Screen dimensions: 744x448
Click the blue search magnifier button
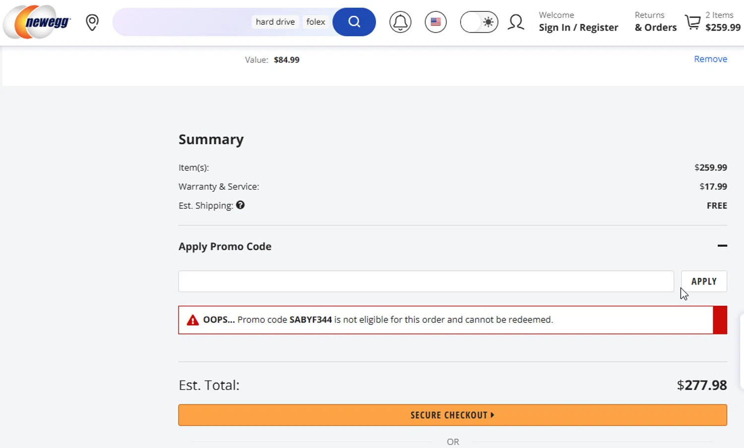(x=354, y=22)
